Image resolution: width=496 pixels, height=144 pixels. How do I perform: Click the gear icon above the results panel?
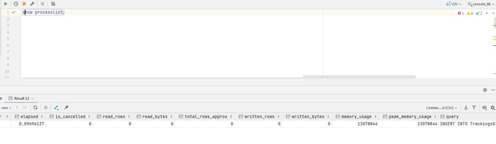(x=485, y=90)
